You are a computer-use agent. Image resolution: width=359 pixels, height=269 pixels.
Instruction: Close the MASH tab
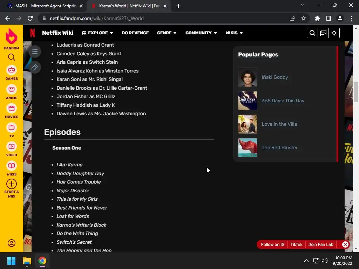(81, 6)
